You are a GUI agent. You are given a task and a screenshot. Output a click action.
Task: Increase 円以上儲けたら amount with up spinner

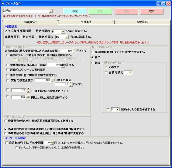pyautogui.click(x=28, y=89)
